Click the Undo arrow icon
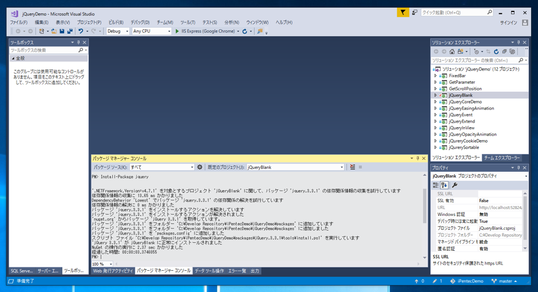This screenshot has height=292, width=538. pyautogui.click(x=81, y=31)
